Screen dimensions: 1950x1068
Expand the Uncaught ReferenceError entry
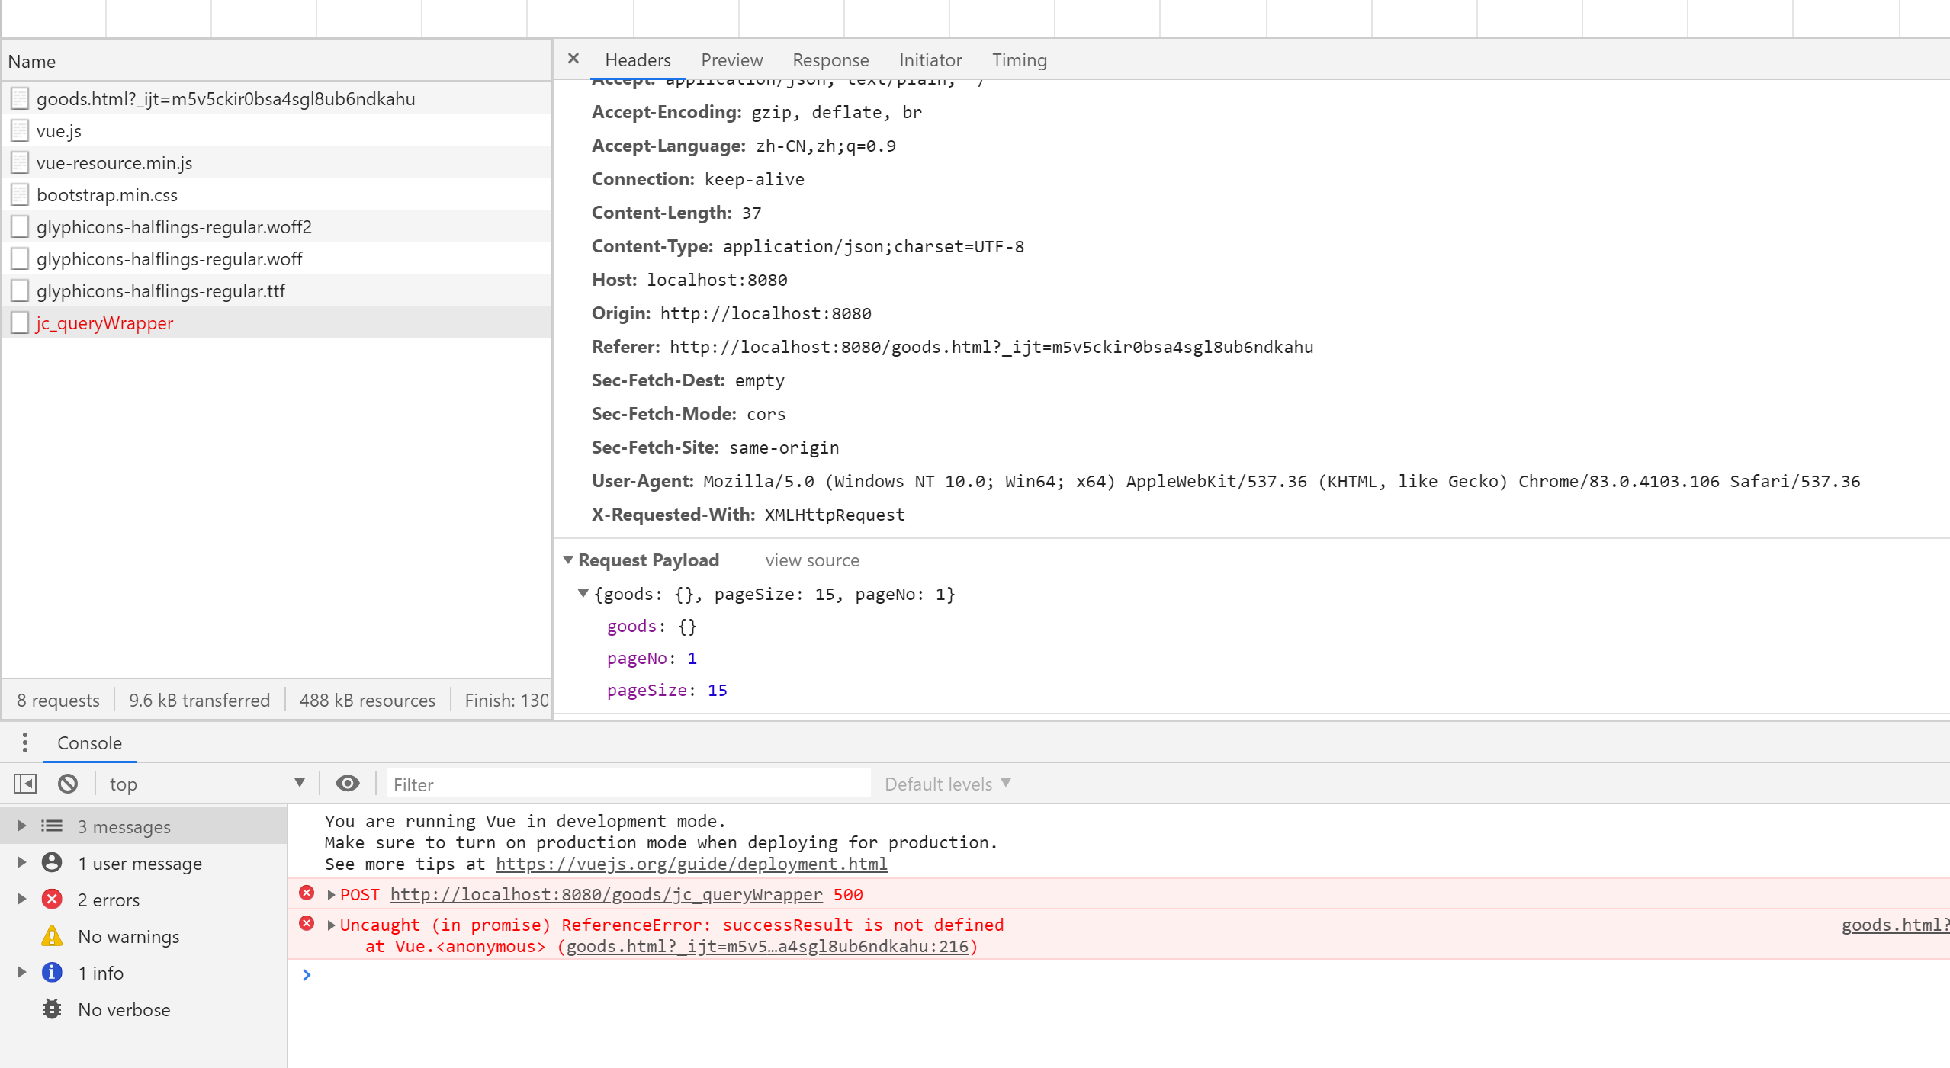tap(331, 925)
